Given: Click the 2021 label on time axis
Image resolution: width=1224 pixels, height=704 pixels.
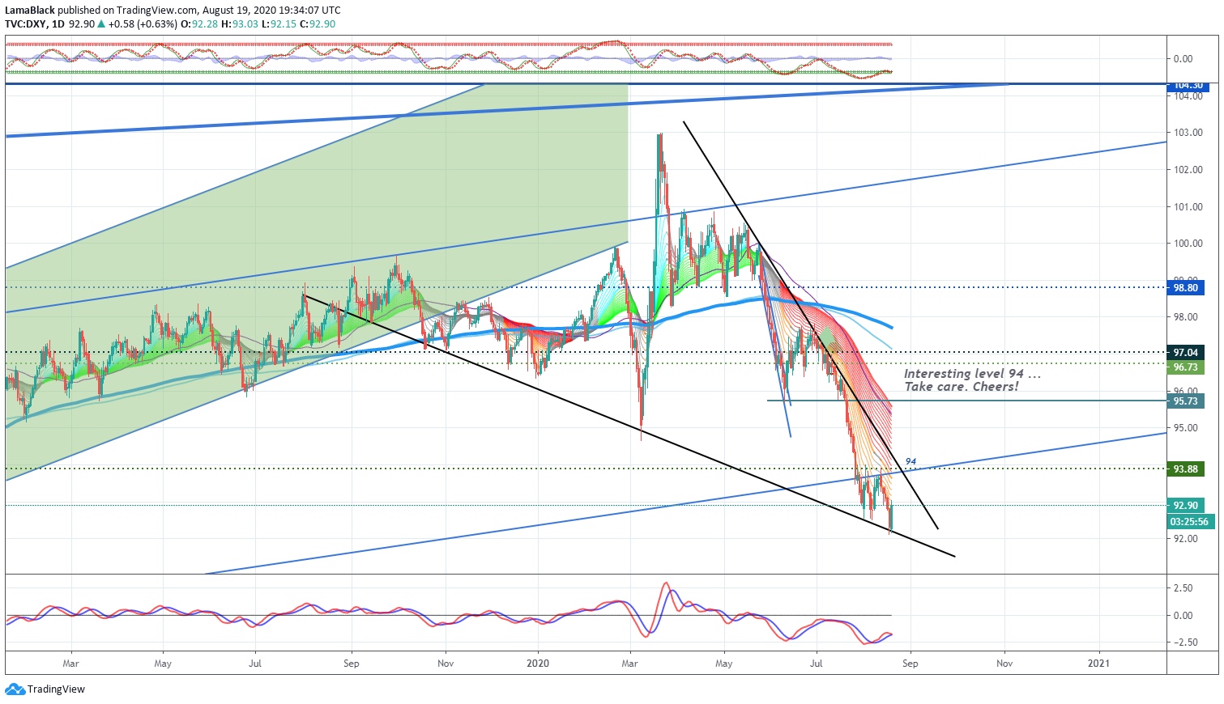Looking at the screenshot, I should tap(1098, 664).
